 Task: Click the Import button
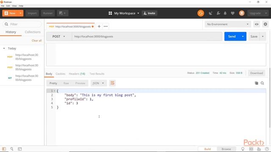coord(32,13)
